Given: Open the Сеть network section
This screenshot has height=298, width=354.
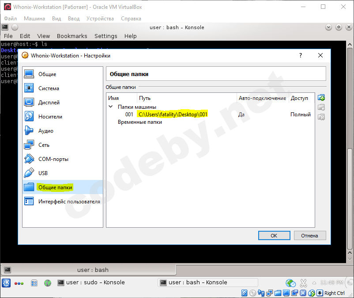Looking at the screenshot, I should coord(63,145).
